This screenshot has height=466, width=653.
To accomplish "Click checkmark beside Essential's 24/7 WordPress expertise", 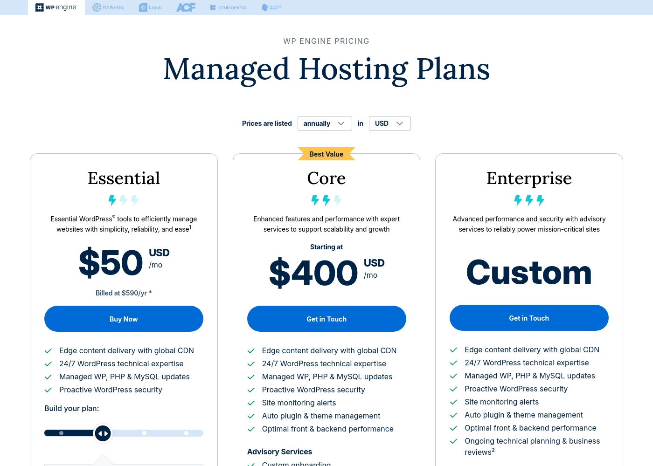I will coord(48,364).
